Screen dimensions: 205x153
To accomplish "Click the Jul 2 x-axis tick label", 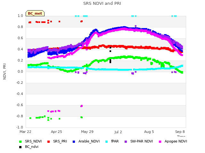I will click(x=118, y=132).
